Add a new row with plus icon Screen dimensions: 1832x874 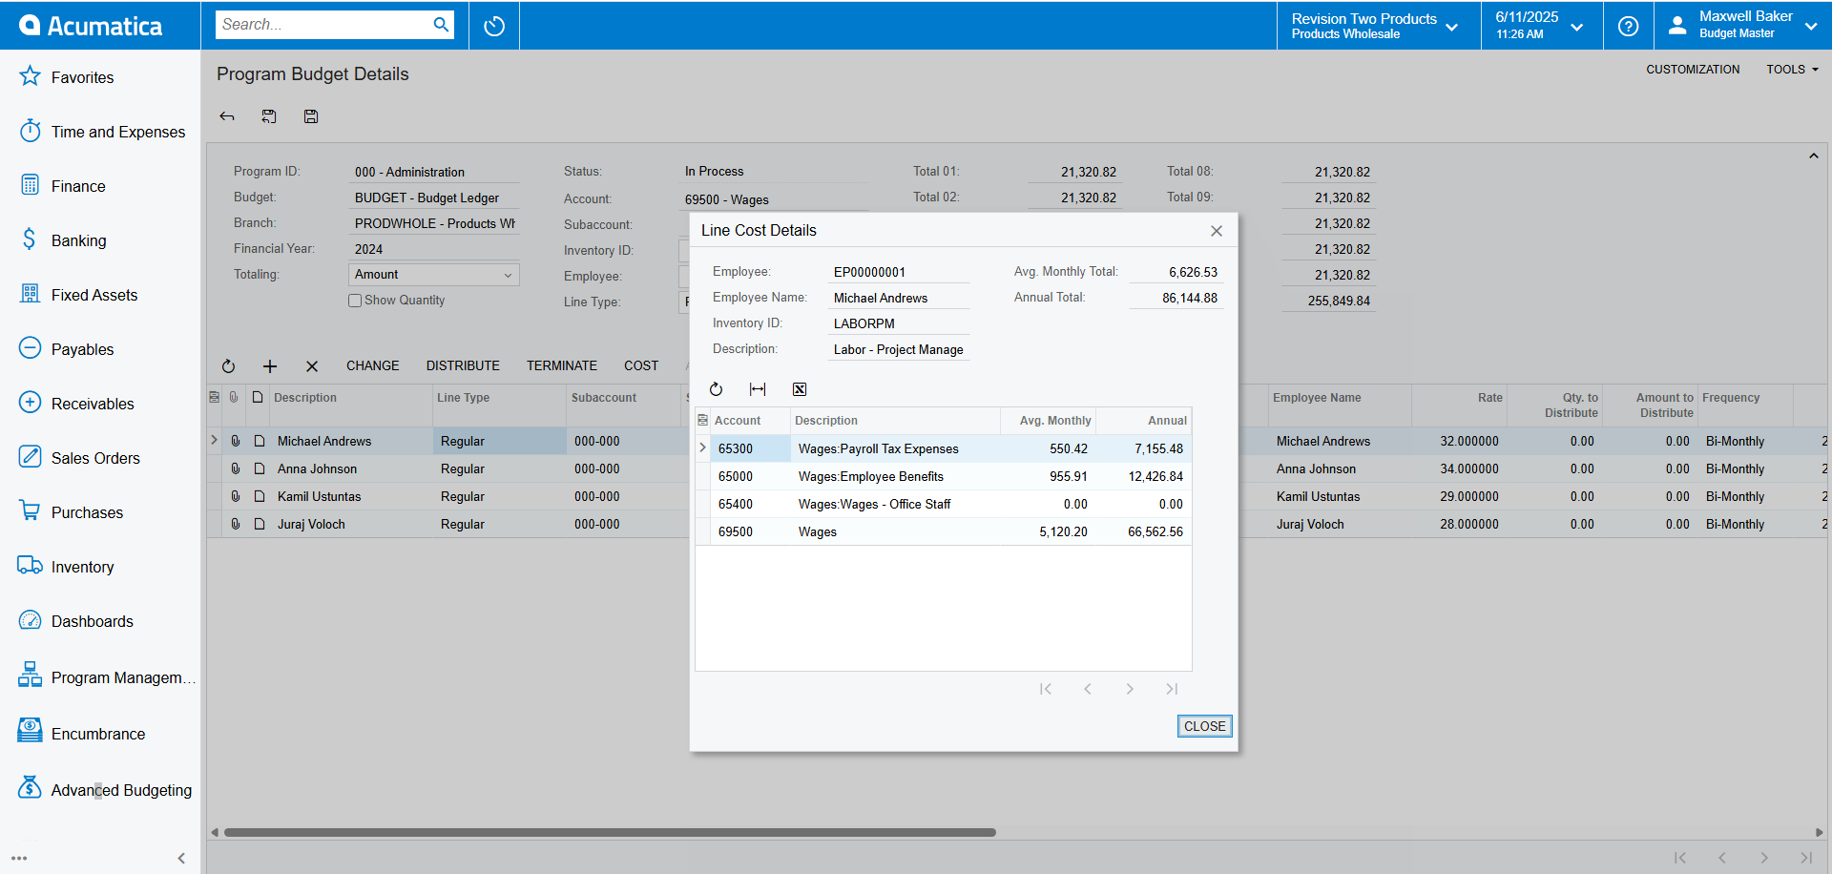coord(270,366)
